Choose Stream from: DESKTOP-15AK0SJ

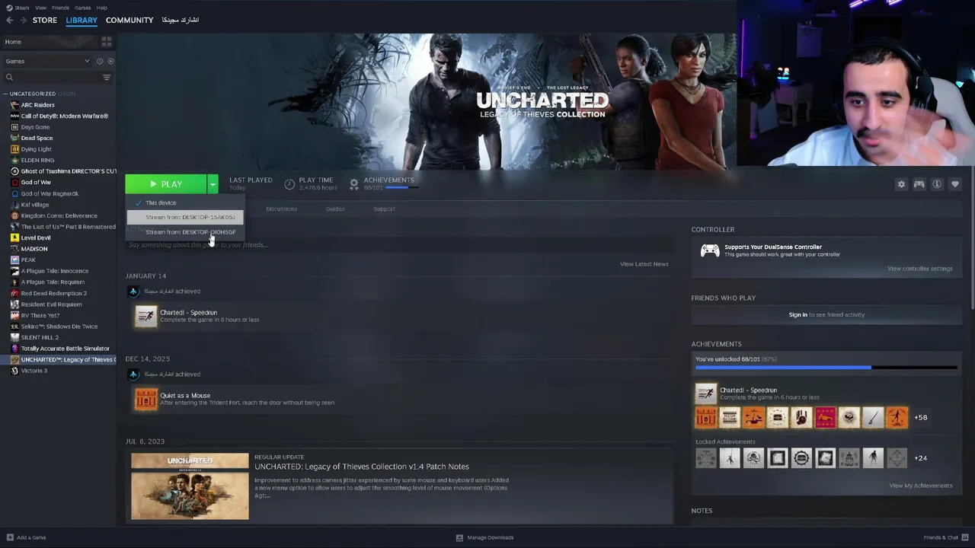(x=185, y=218)
